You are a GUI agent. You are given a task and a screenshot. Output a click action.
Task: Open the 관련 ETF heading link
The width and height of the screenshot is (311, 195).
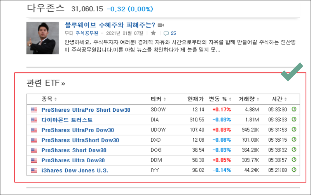pos(46,83)
